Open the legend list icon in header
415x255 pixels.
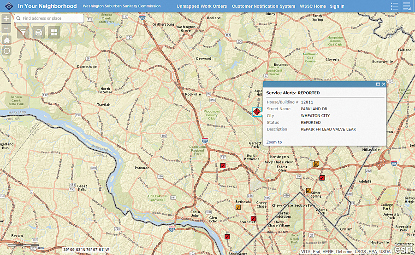[x=394, y=6]
